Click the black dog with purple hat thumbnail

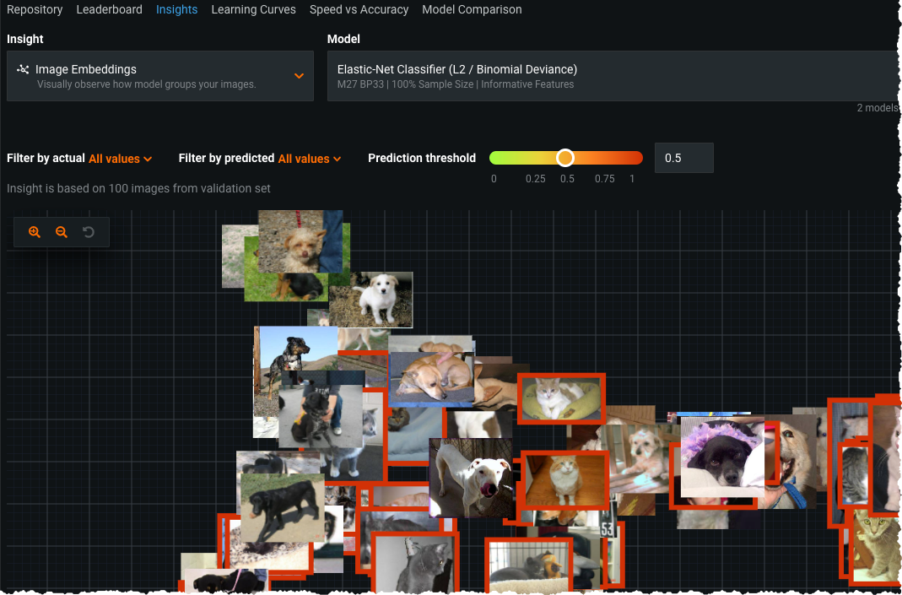[722, 457]
